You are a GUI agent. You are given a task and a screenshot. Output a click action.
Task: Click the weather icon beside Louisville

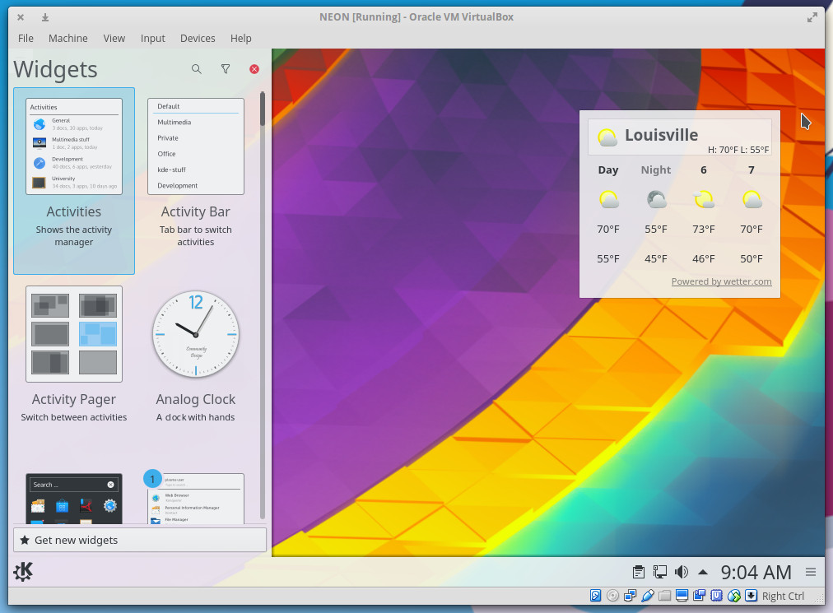tap(607, 137)
